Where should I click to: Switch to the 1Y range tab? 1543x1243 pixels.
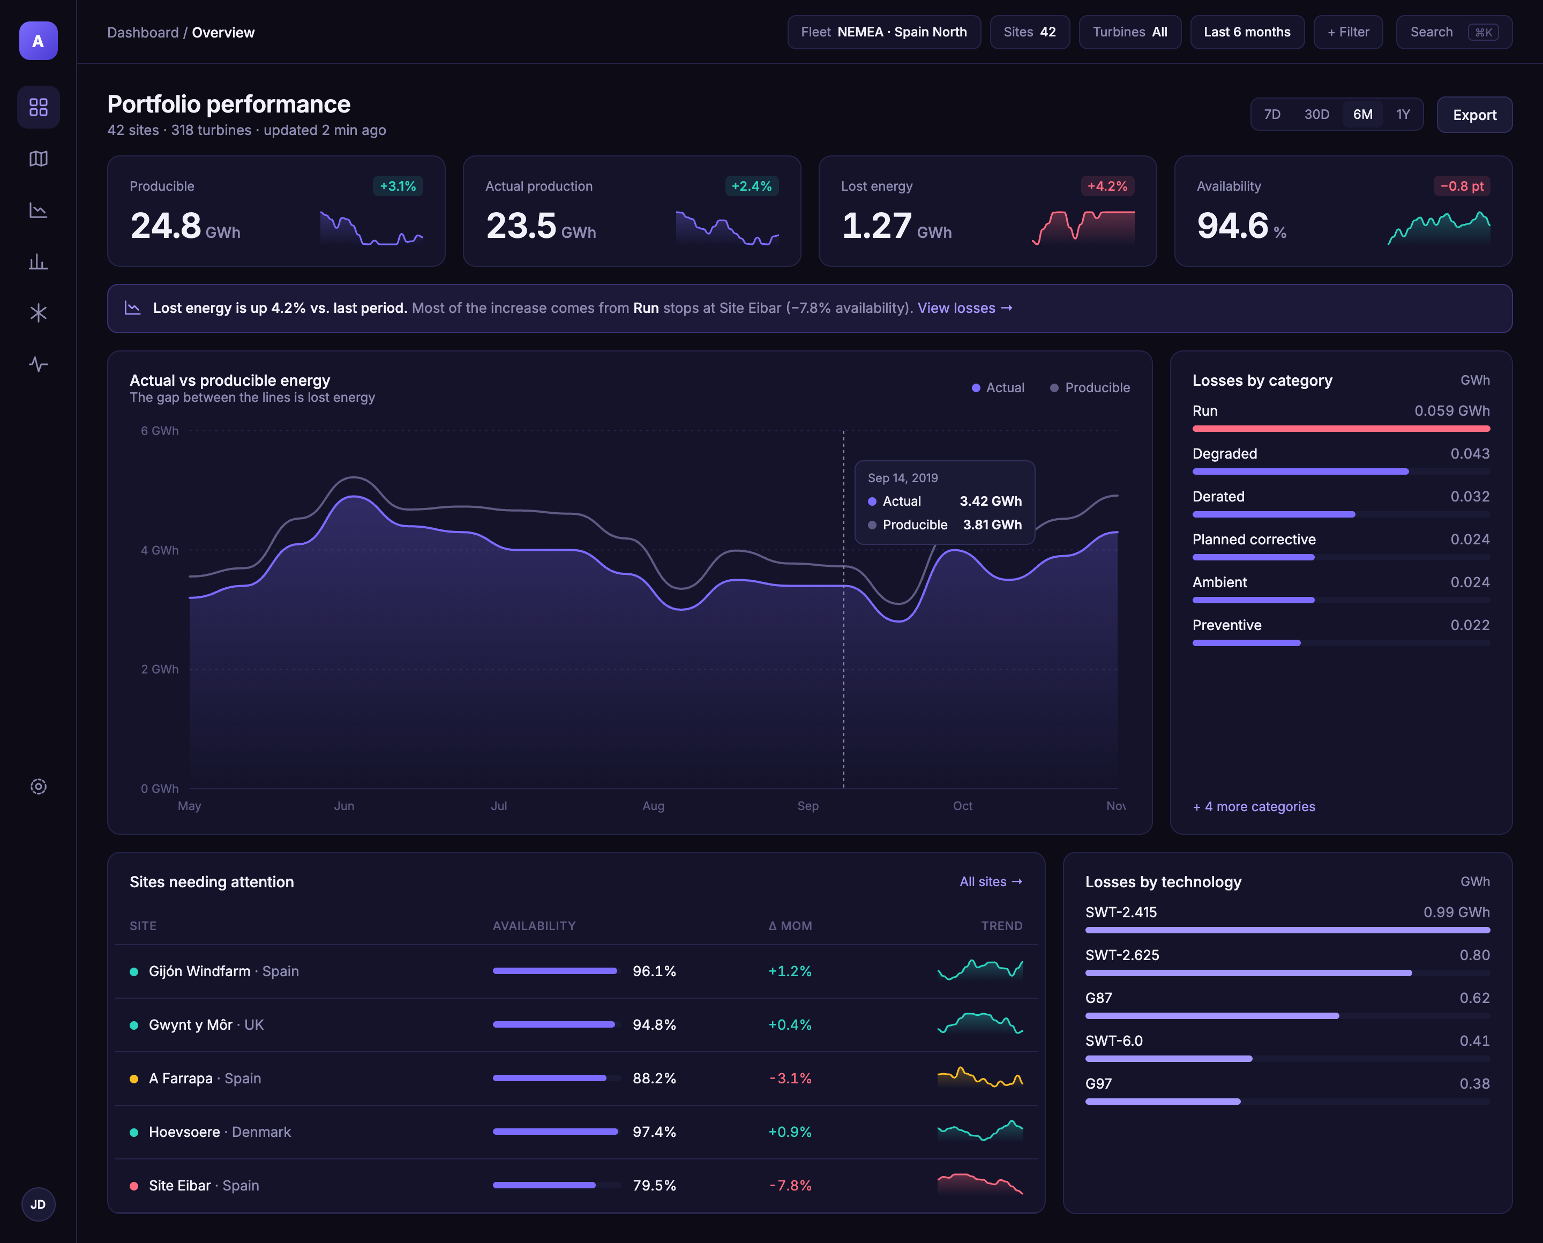coord(1403,115)
